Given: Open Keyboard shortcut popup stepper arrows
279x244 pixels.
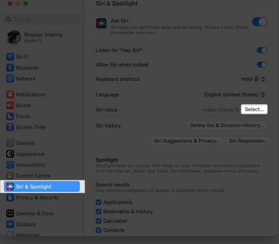Looking at the screenshot, I should click(263, 79).
